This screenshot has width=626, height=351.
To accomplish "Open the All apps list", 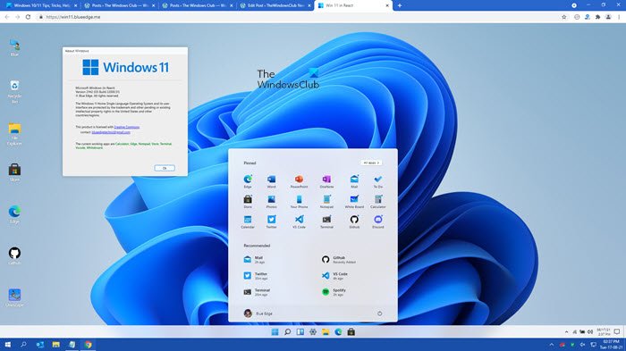I will [371, 163].
